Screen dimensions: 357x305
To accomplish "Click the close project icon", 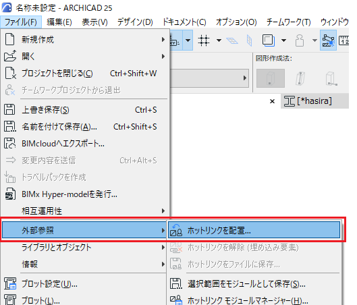I will click(11, 73).
